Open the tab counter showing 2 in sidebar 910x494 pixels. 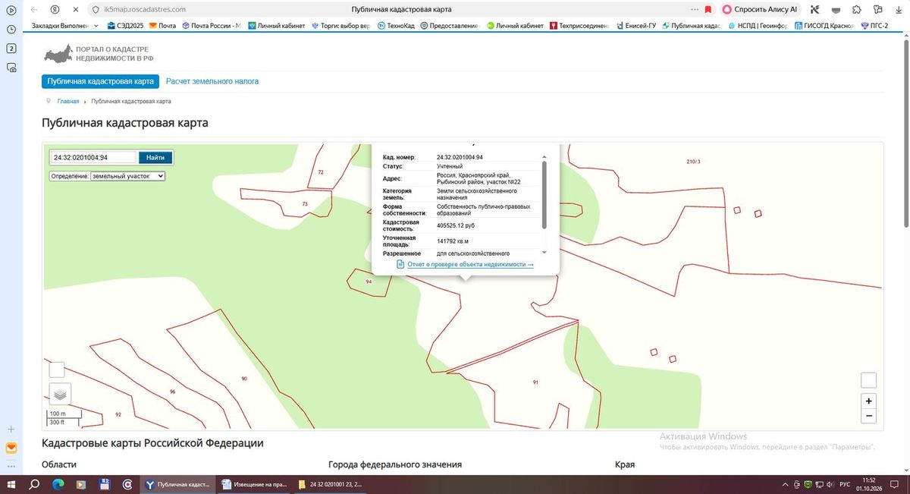click(x=11, y=49)
